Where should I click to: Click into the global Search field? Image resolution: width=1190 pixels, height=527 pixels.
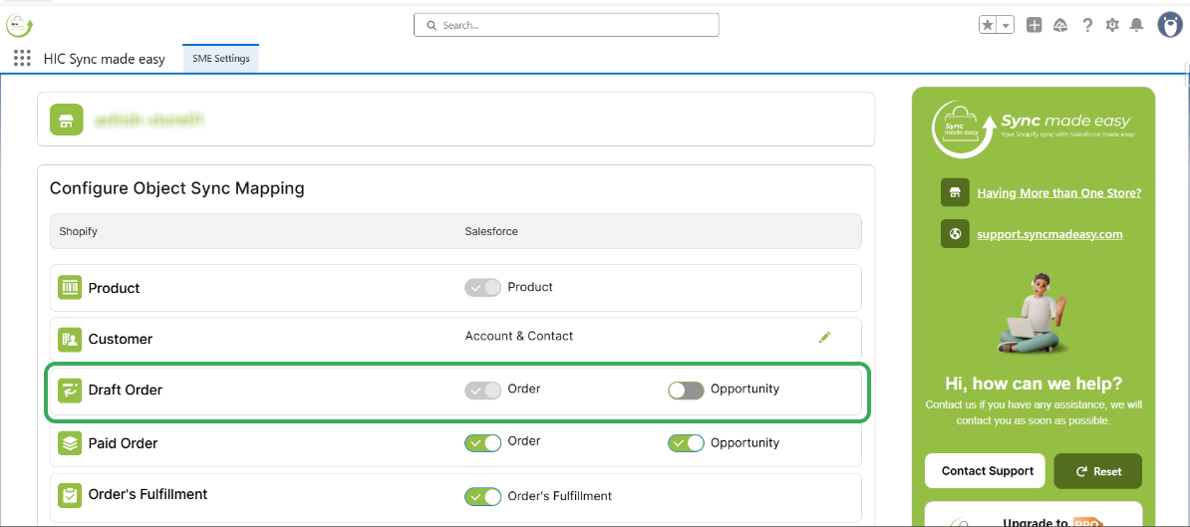[566, 25]
